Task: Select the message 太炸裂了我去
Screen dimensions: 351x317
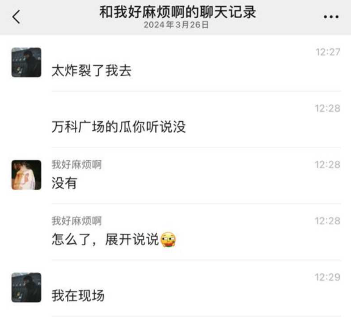Action: 91,71
